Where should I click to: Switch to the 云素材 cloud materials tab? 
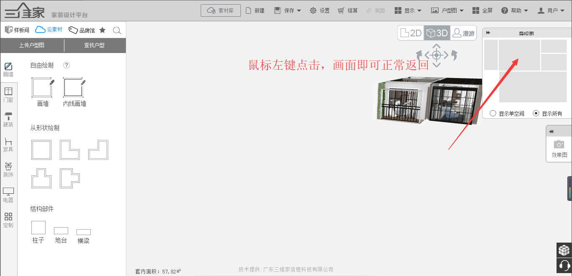click(49, 30)
